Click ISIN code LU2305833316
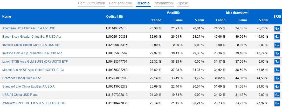 point(116,45)
